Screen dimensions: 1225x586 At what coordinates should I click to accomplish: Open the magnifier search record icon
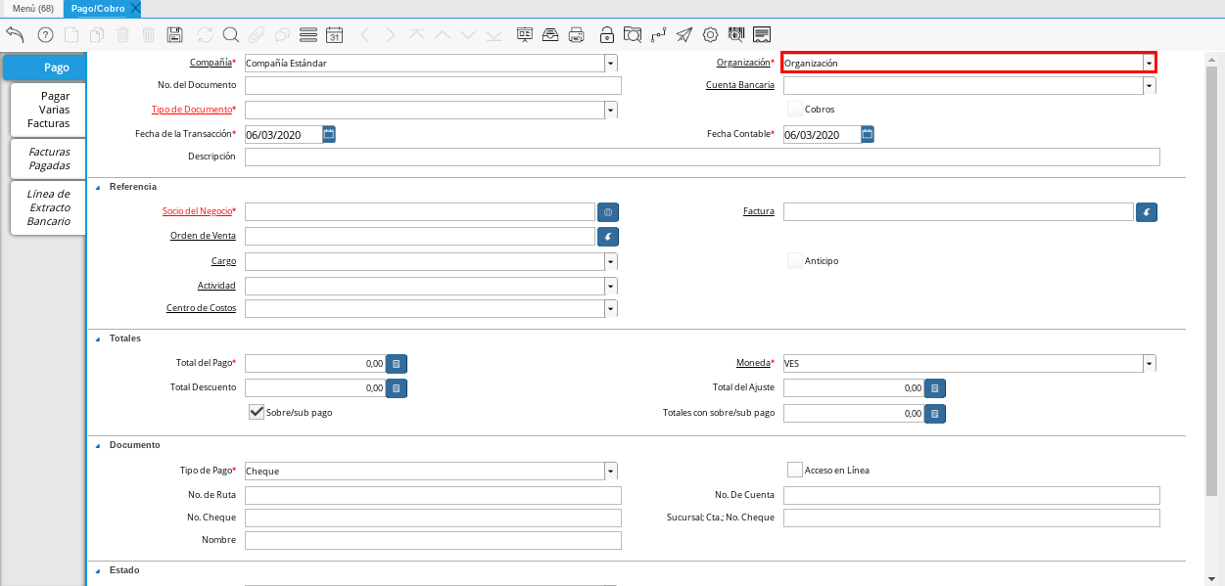(231, 35)
